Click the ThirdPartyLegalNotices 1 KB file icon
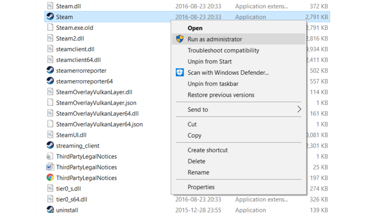The image size is (368, 213). pos(50,156)
